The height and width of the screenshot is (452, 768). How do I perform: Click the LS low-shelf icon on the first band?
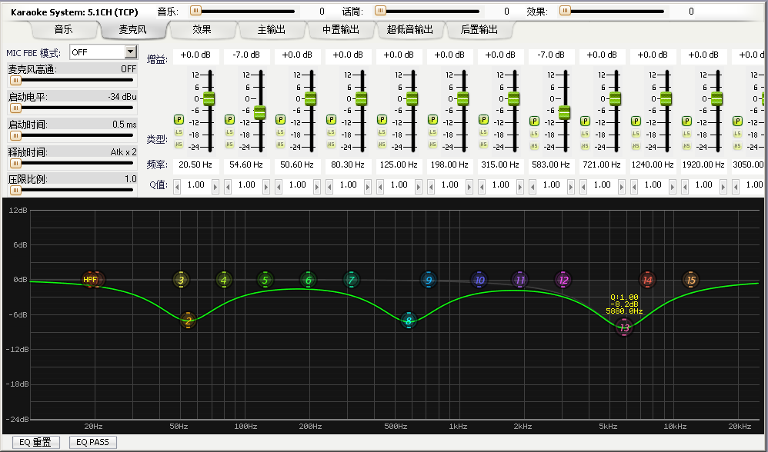[179, 131]
